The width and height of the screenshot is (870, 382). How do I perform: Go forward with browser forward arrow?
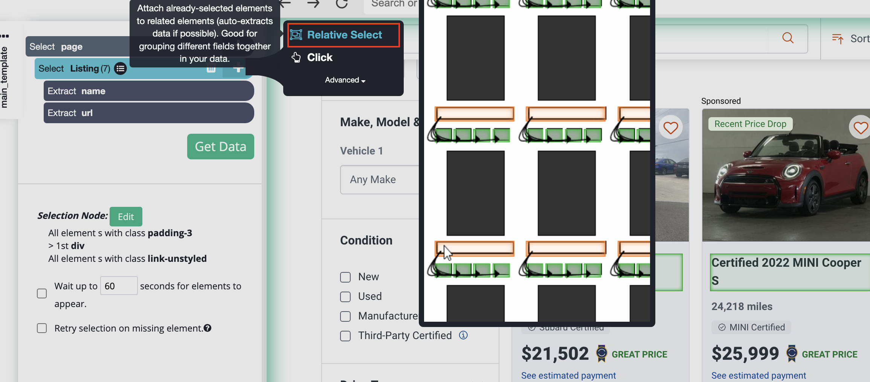[x=313, y=3]
